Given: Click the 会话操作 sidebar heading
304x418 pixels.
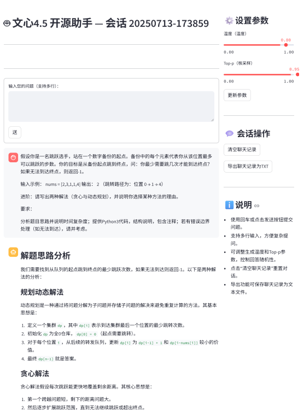Looking at the screenshot, I should tap(253, 133).
